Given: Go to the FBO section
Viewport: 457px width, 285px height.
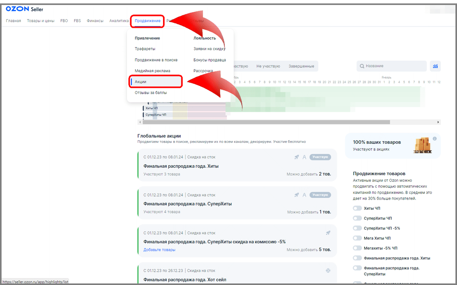Looking at the screenshot, I should click(x=64, y=21).
